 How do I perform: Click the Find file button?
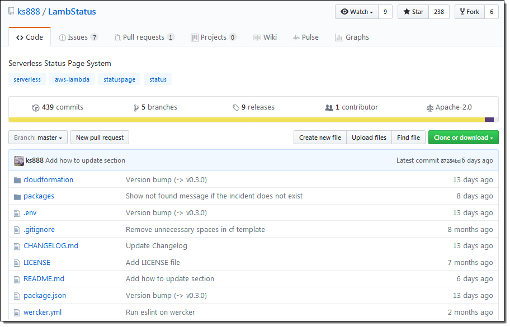[409, 138]
